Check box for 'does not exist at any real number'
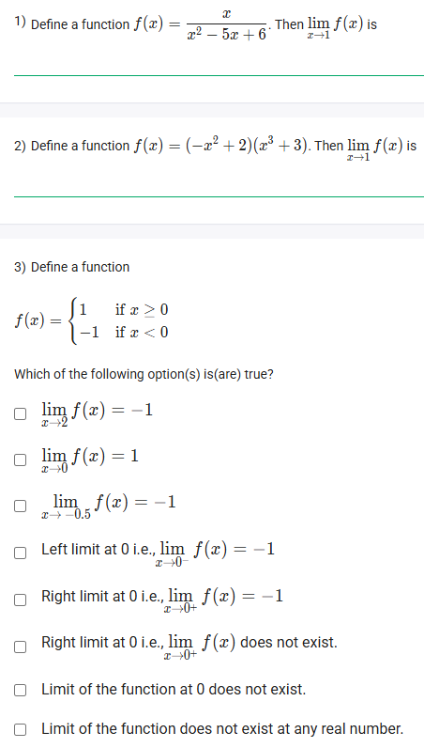 click(x=20, y=729)
